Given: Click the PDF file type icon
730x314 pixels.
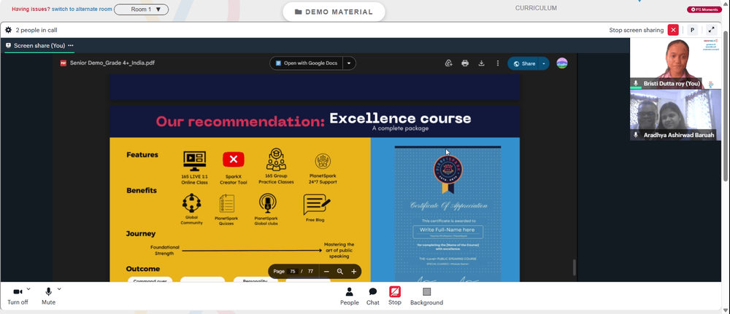Looking at the screenshot, I should coord(64,63).
